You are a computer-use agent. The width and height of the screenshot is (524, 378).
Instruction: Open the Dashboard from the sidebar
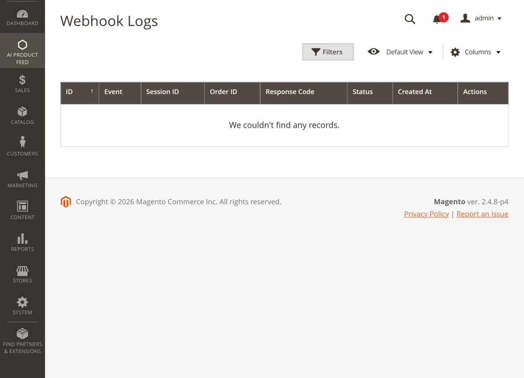[22, 17]
